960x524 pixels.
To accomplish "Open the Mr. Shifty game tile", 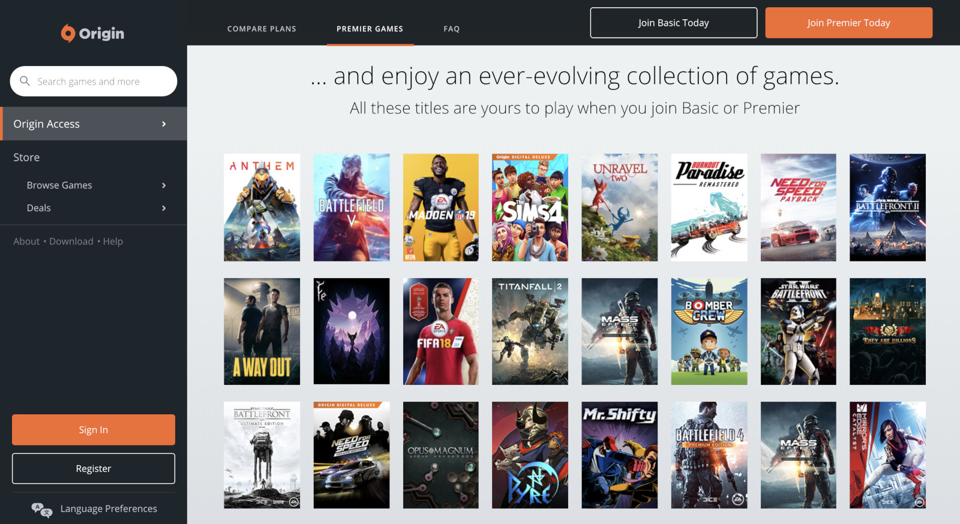I will pyautogui.click(x=619, y=455).
